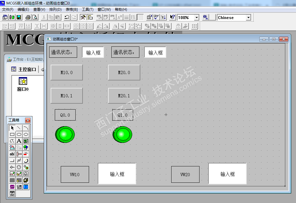296x203 pixels.
Task: Click the input box beside VW20
Action: [228, 174]
